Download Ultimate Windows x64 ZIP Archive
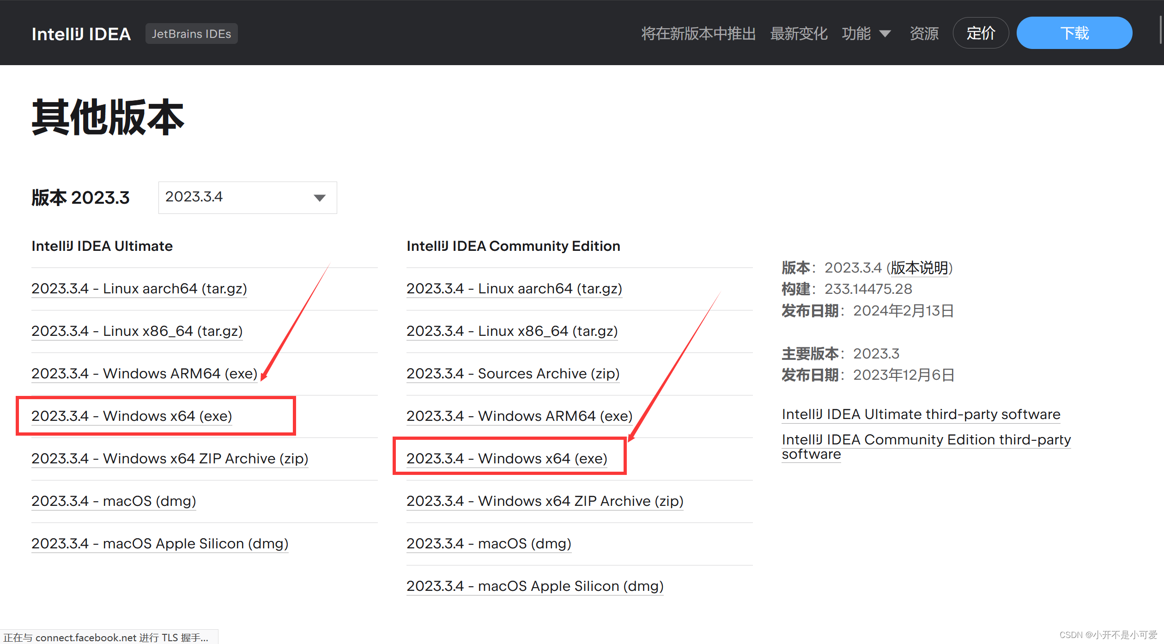1164x644 pixels. tap(170, 458)
